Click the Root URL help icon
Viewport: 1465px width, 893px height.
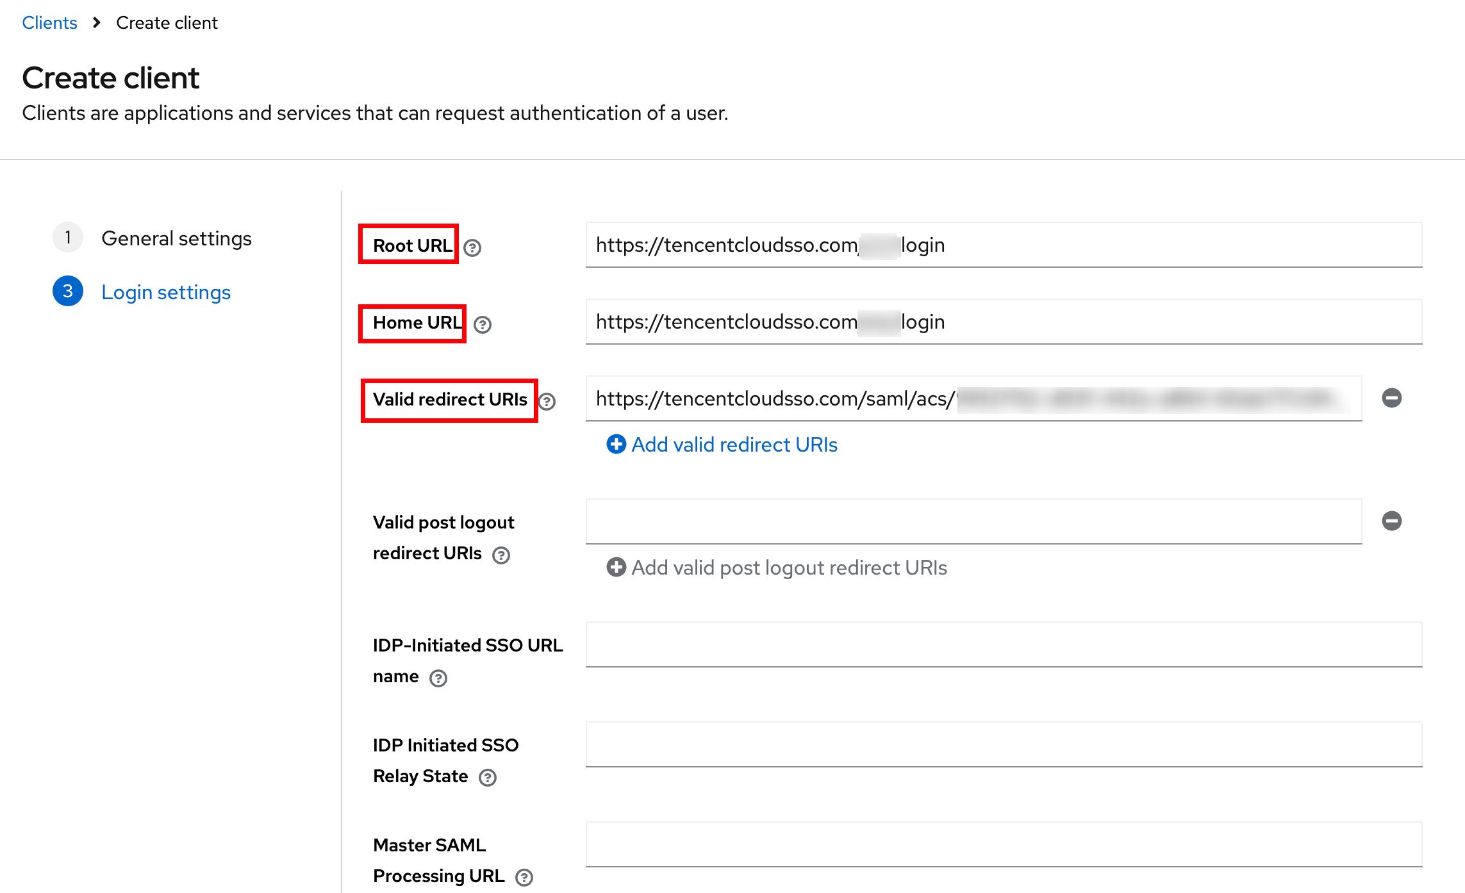tap(472, 248)
